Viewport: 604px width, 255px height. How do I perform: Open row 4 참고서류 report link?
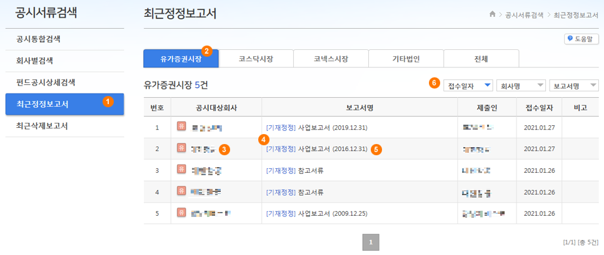(x=294, y=192)
